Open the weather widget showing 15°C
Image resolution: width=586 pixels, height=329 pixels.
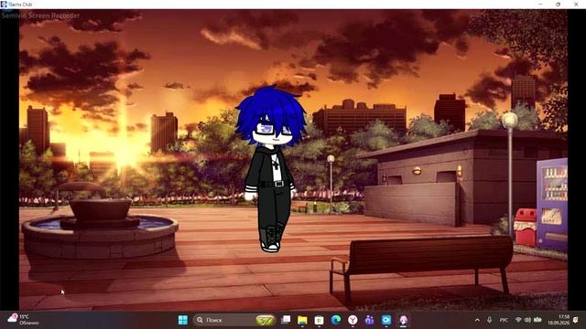pyautogui.click(x=23, y=320)
